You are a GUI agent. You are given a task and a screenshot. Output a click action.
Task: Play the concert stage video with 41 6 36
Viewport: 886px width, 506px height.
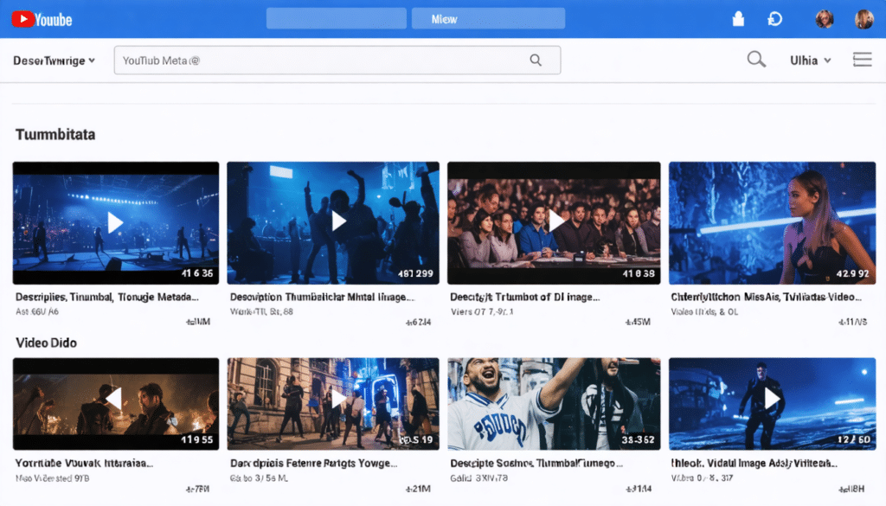point(115,222)
